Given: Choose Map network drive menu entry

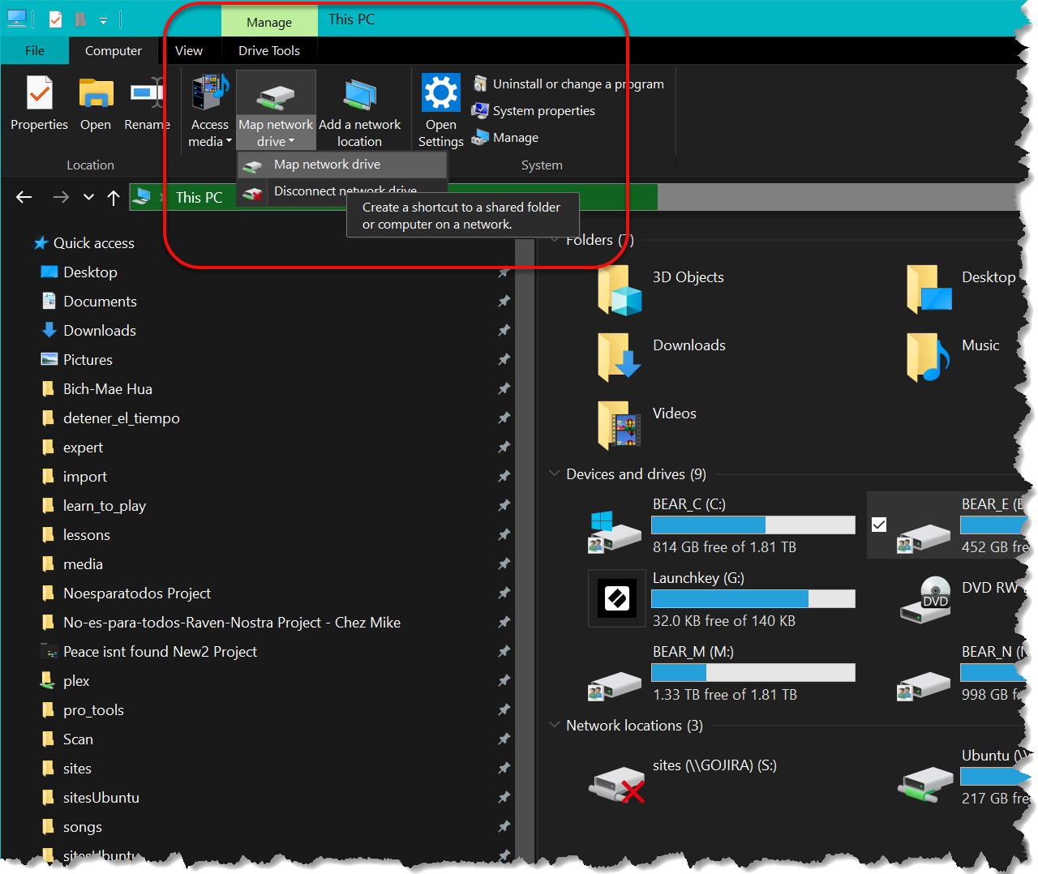Looking at the screenshot, I should click(x=327, y=165).
